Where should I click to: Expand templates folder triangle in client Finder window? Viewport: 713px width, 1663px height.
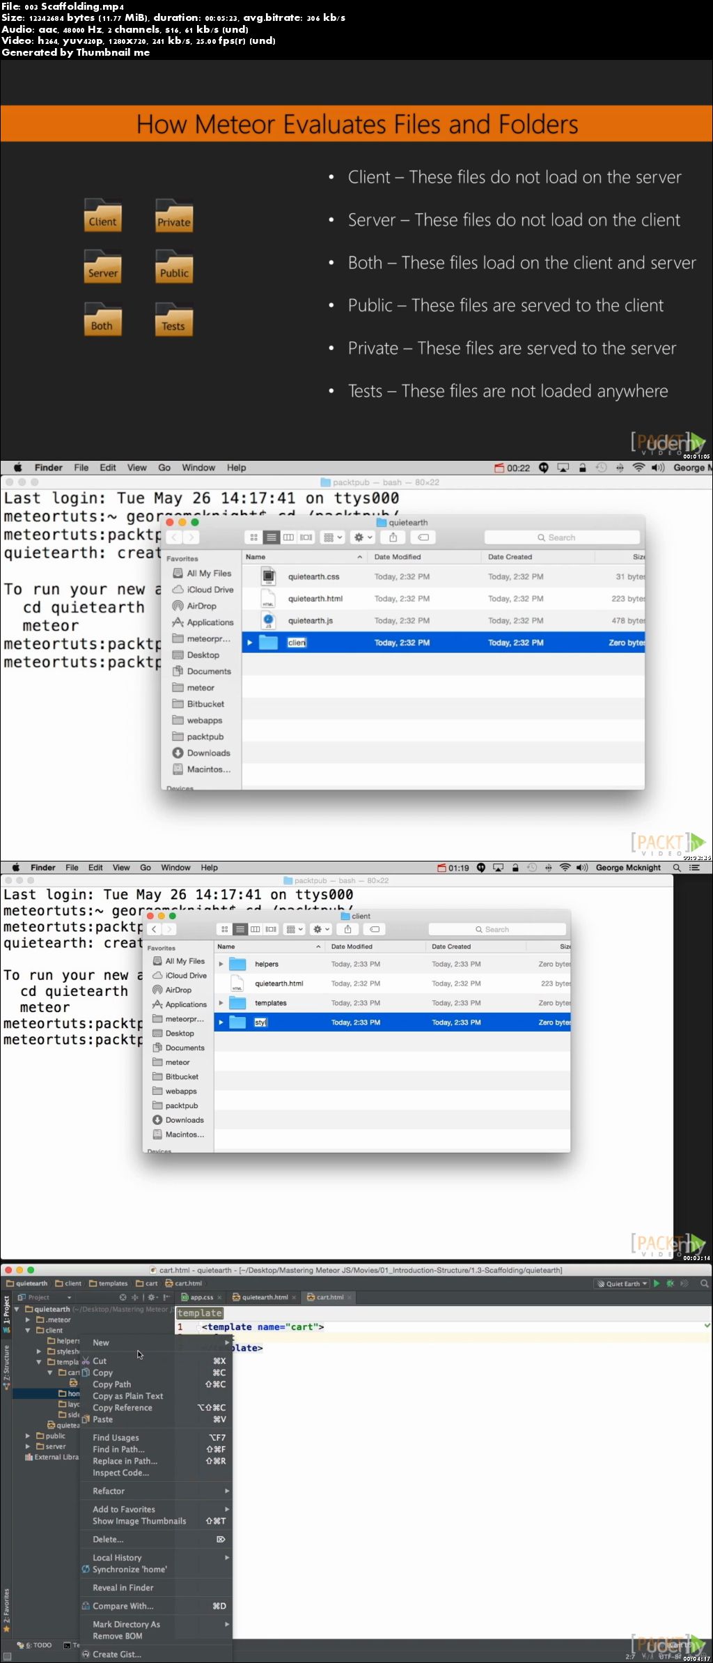[221, 1003]
